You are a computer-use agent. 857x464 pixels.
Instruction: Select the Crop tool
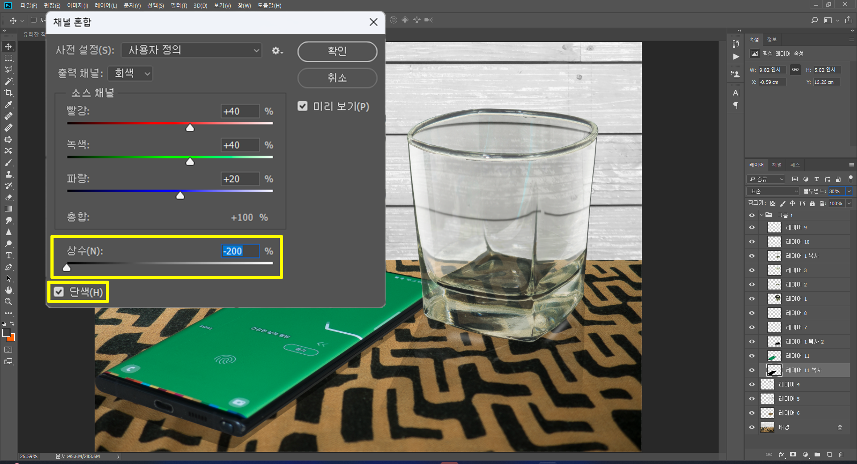point(8,93)
